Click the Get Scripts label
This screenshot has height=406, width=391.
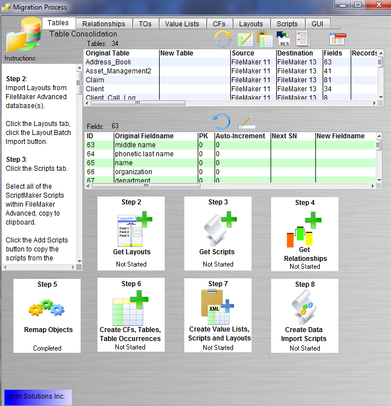click(x=217, y=251)
